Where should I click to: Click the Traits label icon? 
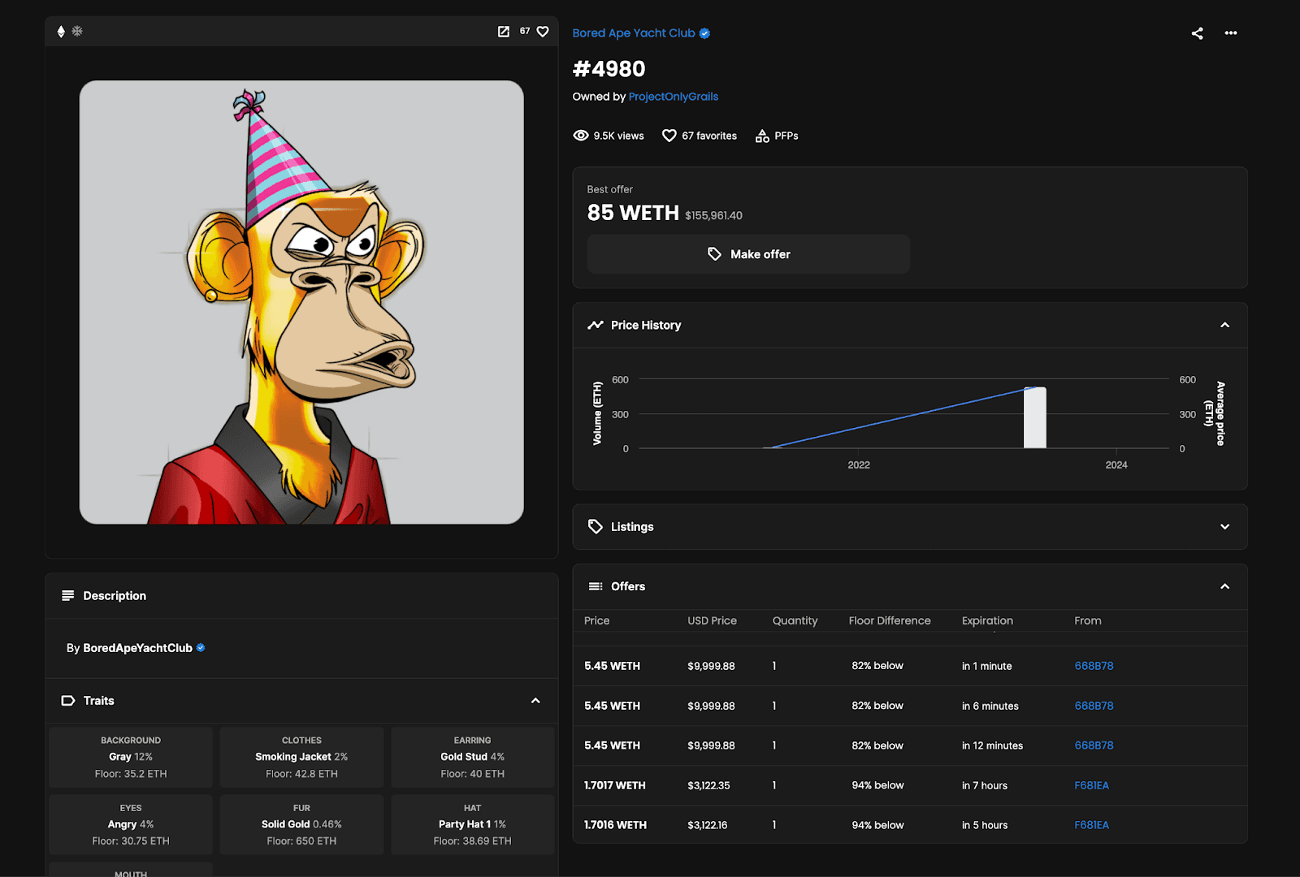point(68,701)
